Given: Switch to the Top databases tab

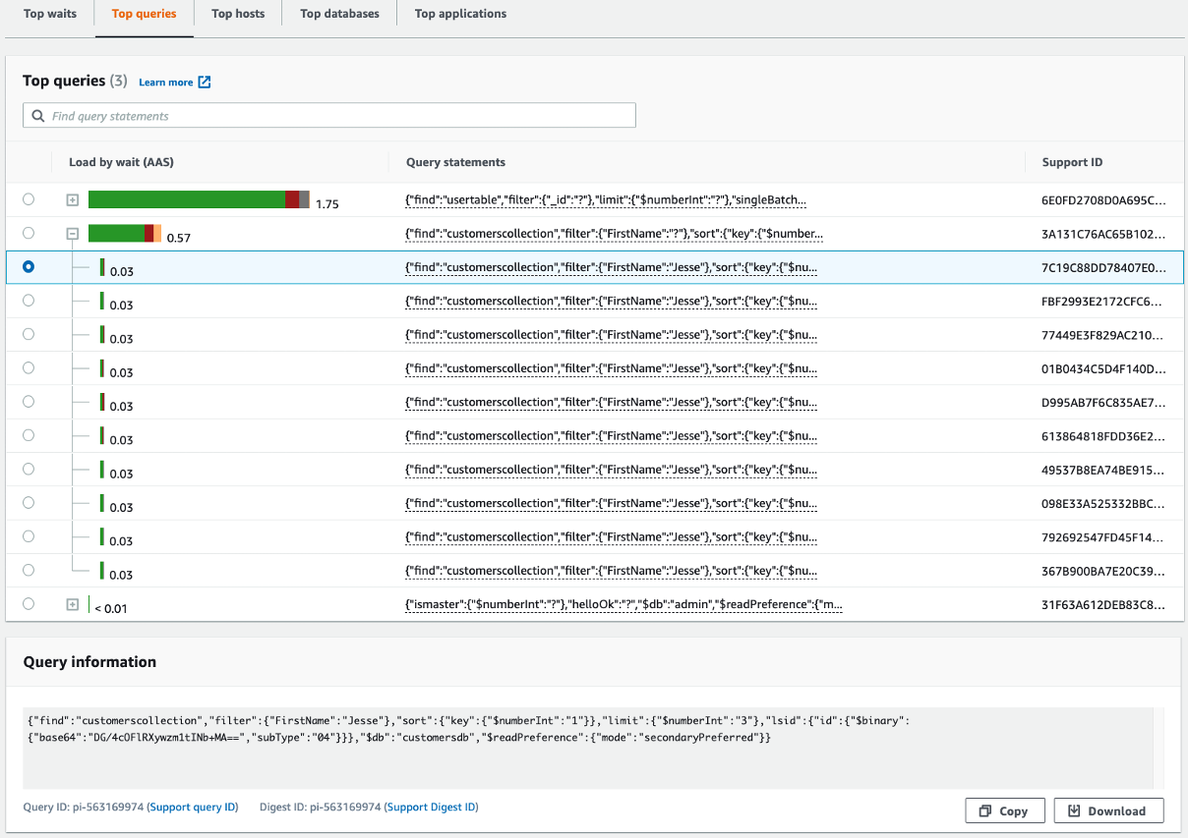Looking at the screenshot, I should [x=338, y=14].
